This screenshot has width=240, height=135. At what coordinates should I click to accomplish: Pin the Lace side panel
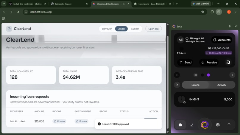tap(230, 26)
